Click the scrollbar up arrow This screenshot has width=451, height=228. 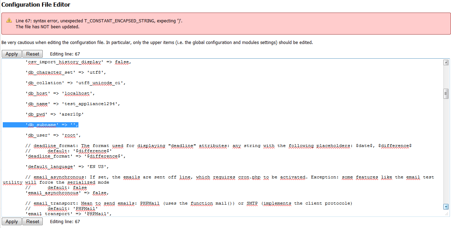[446, 62]
